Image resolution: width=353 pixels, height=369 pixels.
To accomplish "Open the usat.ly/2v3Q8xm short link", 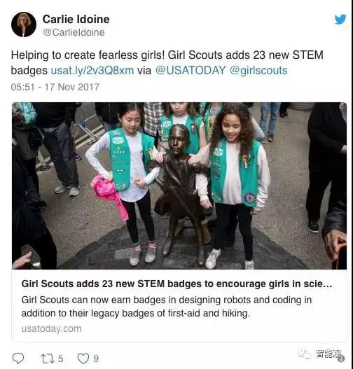I will [92, 70].
